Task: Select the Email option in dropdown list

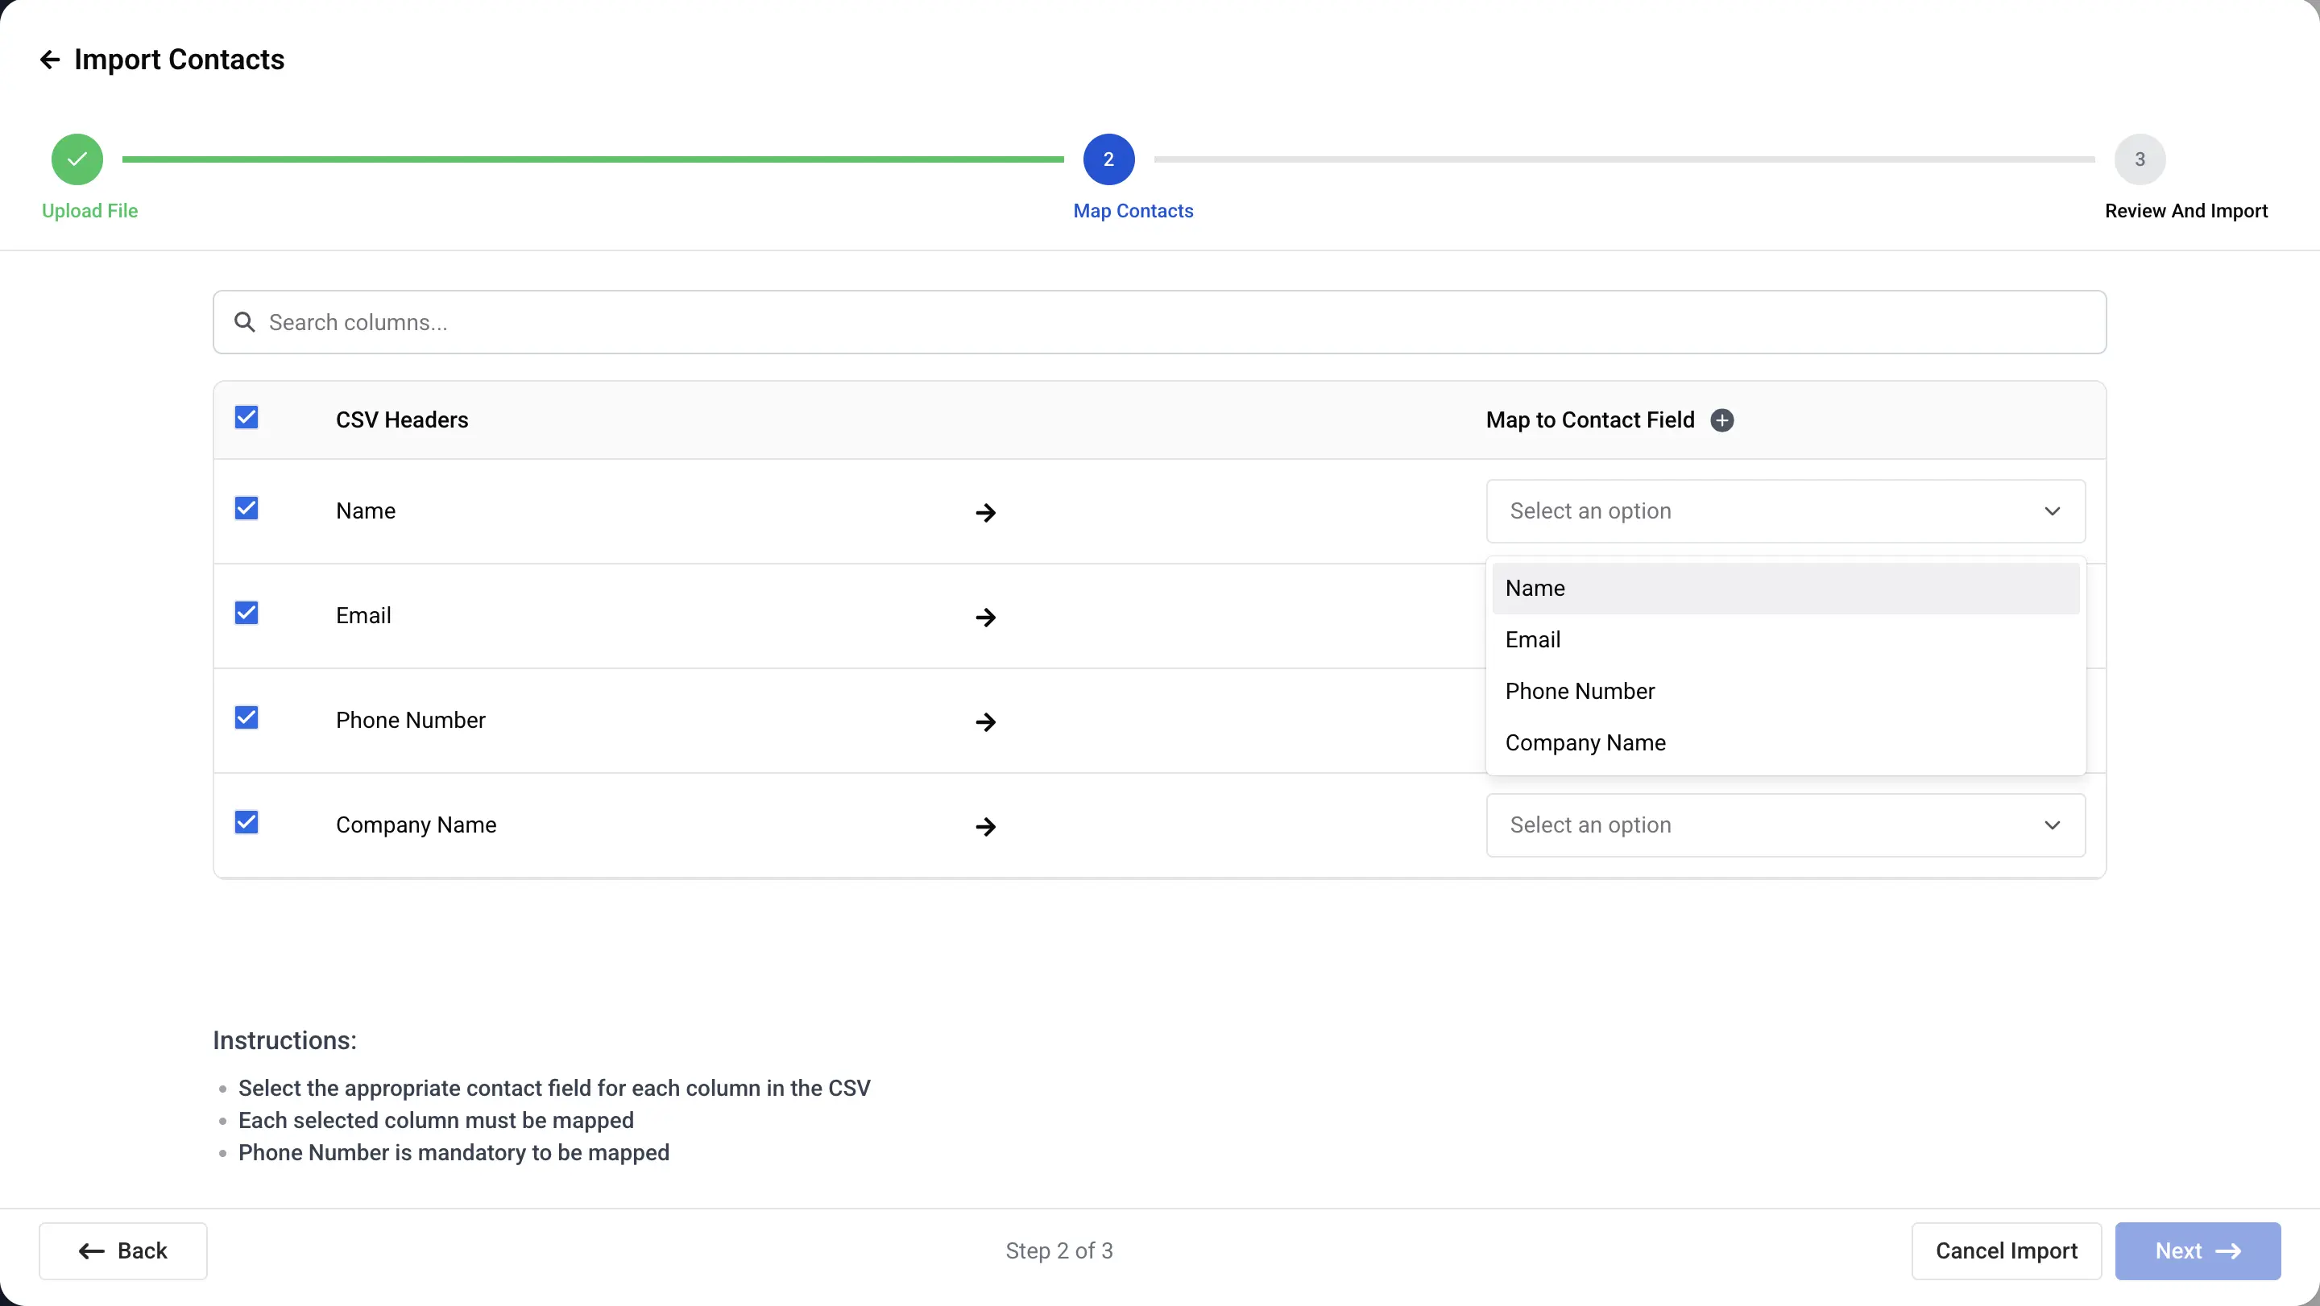Action: (x=1533, y=640)
